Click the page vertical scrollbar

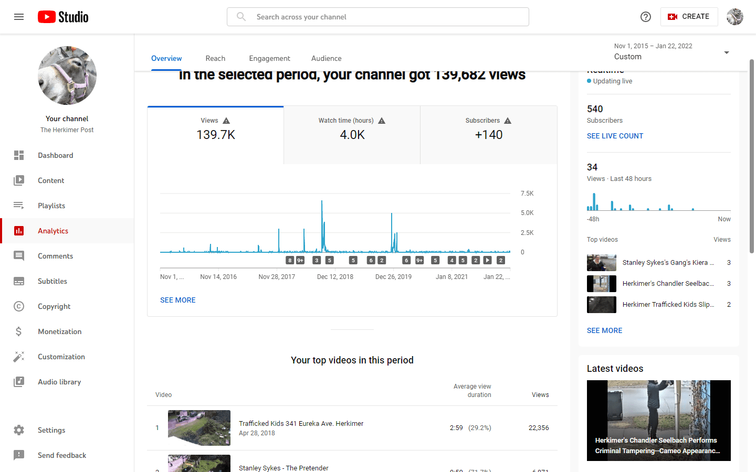pos(752,156)
